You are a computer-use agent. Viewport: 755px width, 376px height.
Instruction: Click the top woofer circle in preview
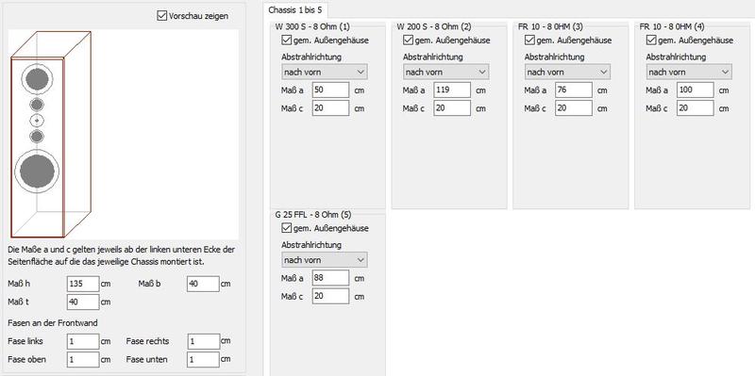(37, 79)
